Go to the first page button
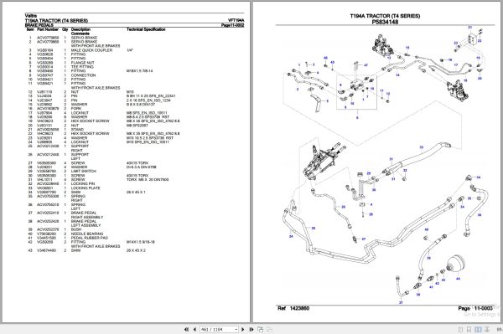The image size is (503, 334). (x=186, y=329)
